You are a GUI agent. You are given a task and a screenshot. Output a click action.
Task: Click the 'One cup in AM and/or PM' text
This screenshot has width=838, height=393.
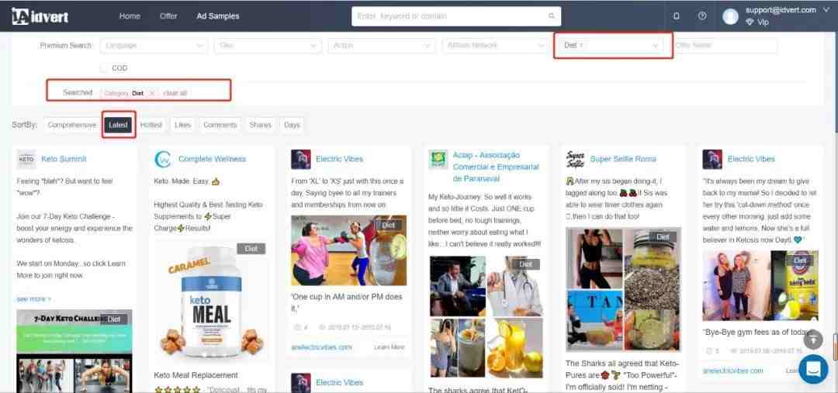click(x=346, y=303)
